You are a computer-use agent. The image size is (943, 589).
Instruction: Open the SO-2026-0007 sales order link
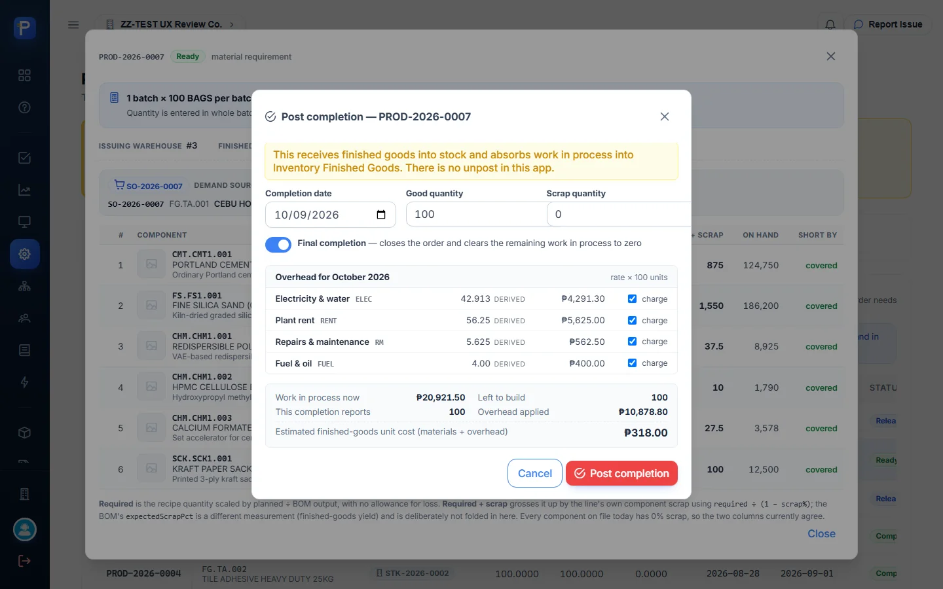point(149,186)
